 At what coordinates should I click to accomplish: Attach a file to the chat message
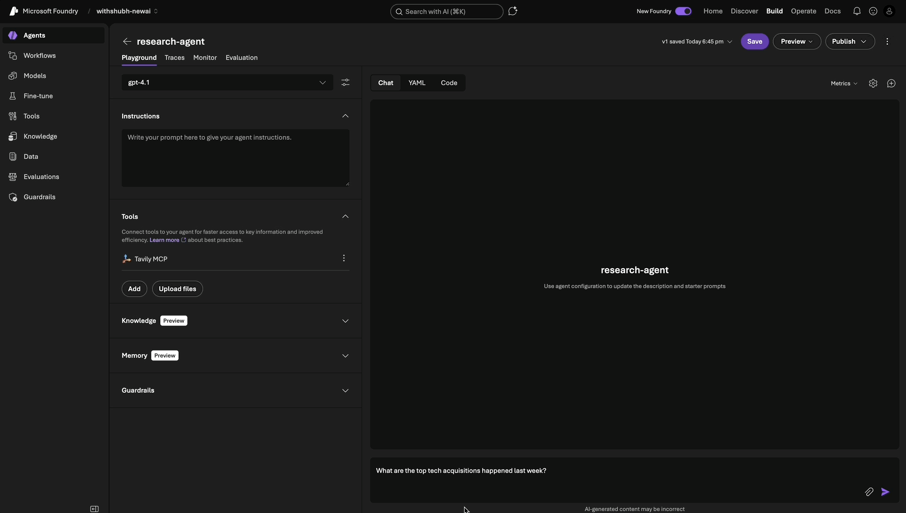869,491
